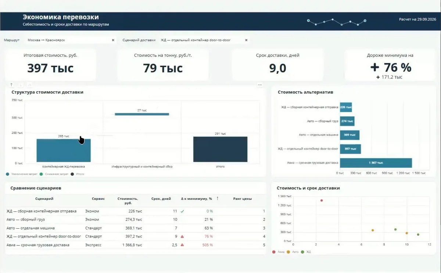Click the faded expand hierarchy icon
Viewport: 441px width, 273px height.
tap(29, 85)
